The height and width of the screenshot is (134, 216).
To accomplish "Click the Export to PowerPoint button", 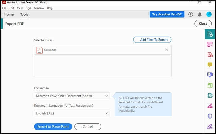I will point(53,127).
